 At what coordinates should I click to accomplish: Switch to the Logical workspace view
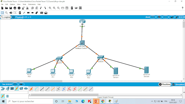[6, 17]
